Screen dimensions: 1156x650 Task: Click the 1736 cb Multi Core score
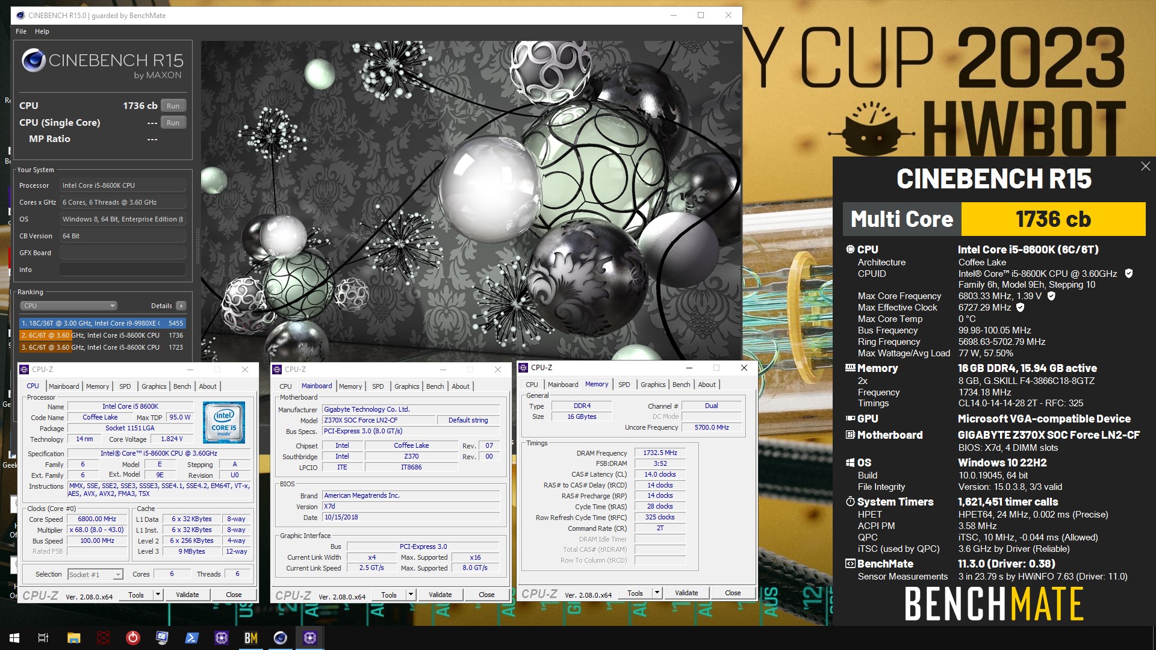click(1053, 219)
